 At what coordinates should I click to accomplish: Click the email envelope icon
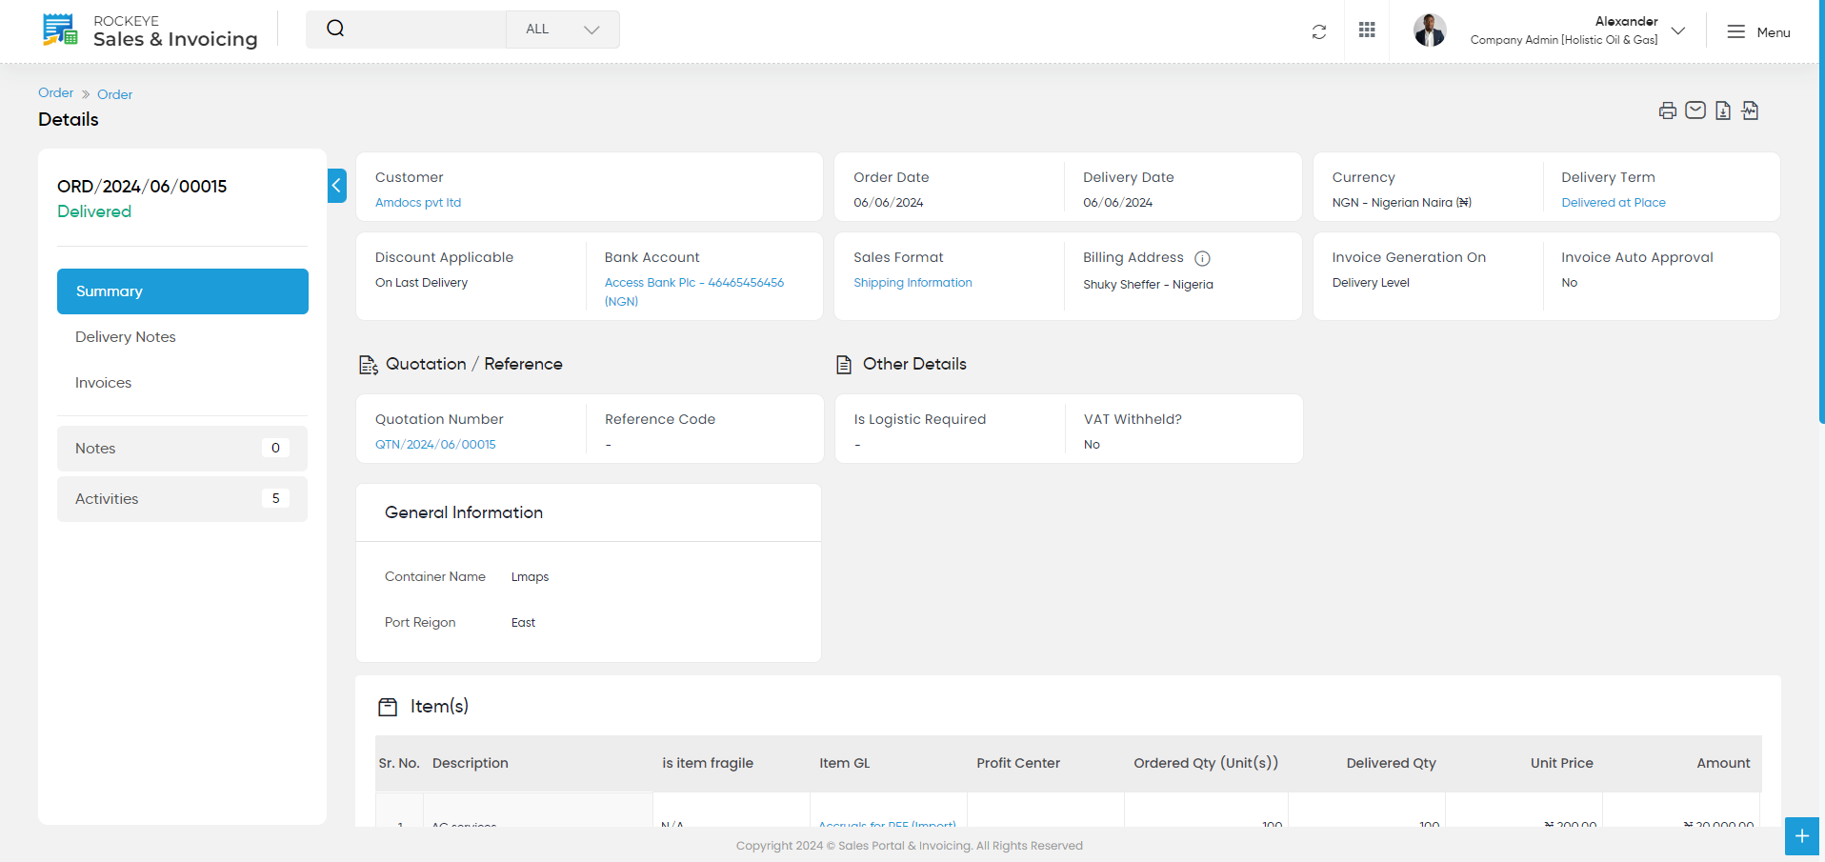click(x=1695, y=110)
